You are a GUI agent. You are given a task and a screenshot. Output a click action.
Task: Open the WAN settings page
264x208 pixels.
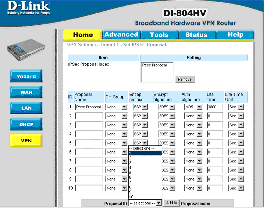pos(26,92)
